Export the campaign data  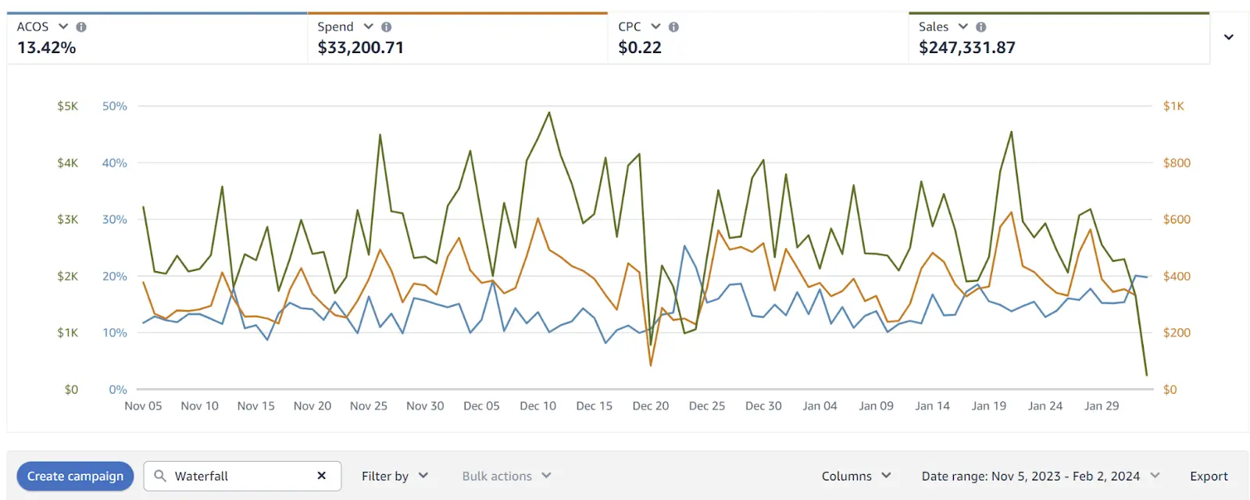(1209, 476)
